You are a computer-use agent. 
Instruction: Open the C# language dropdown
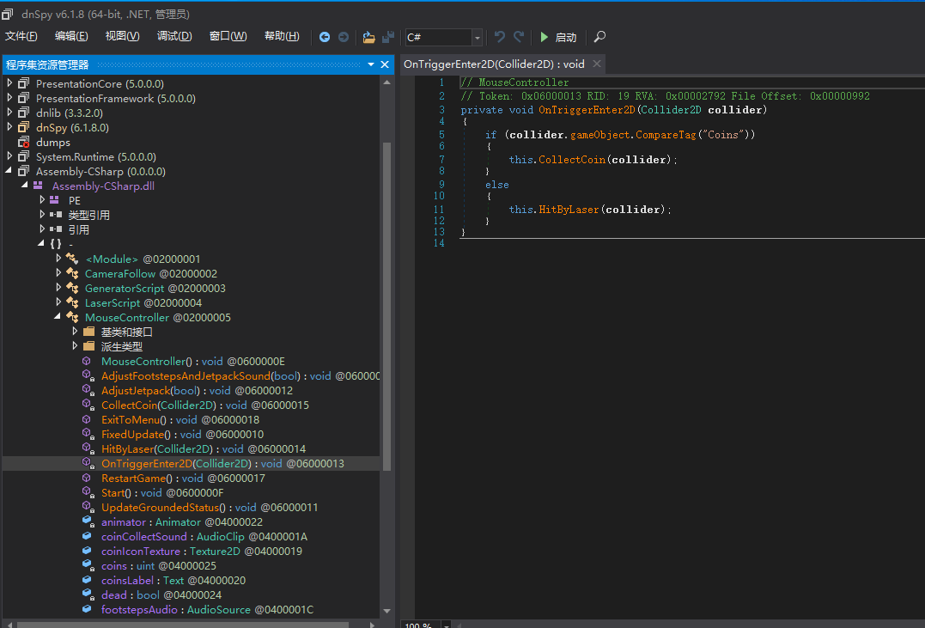pyautogui.click(x=477, y=38)
